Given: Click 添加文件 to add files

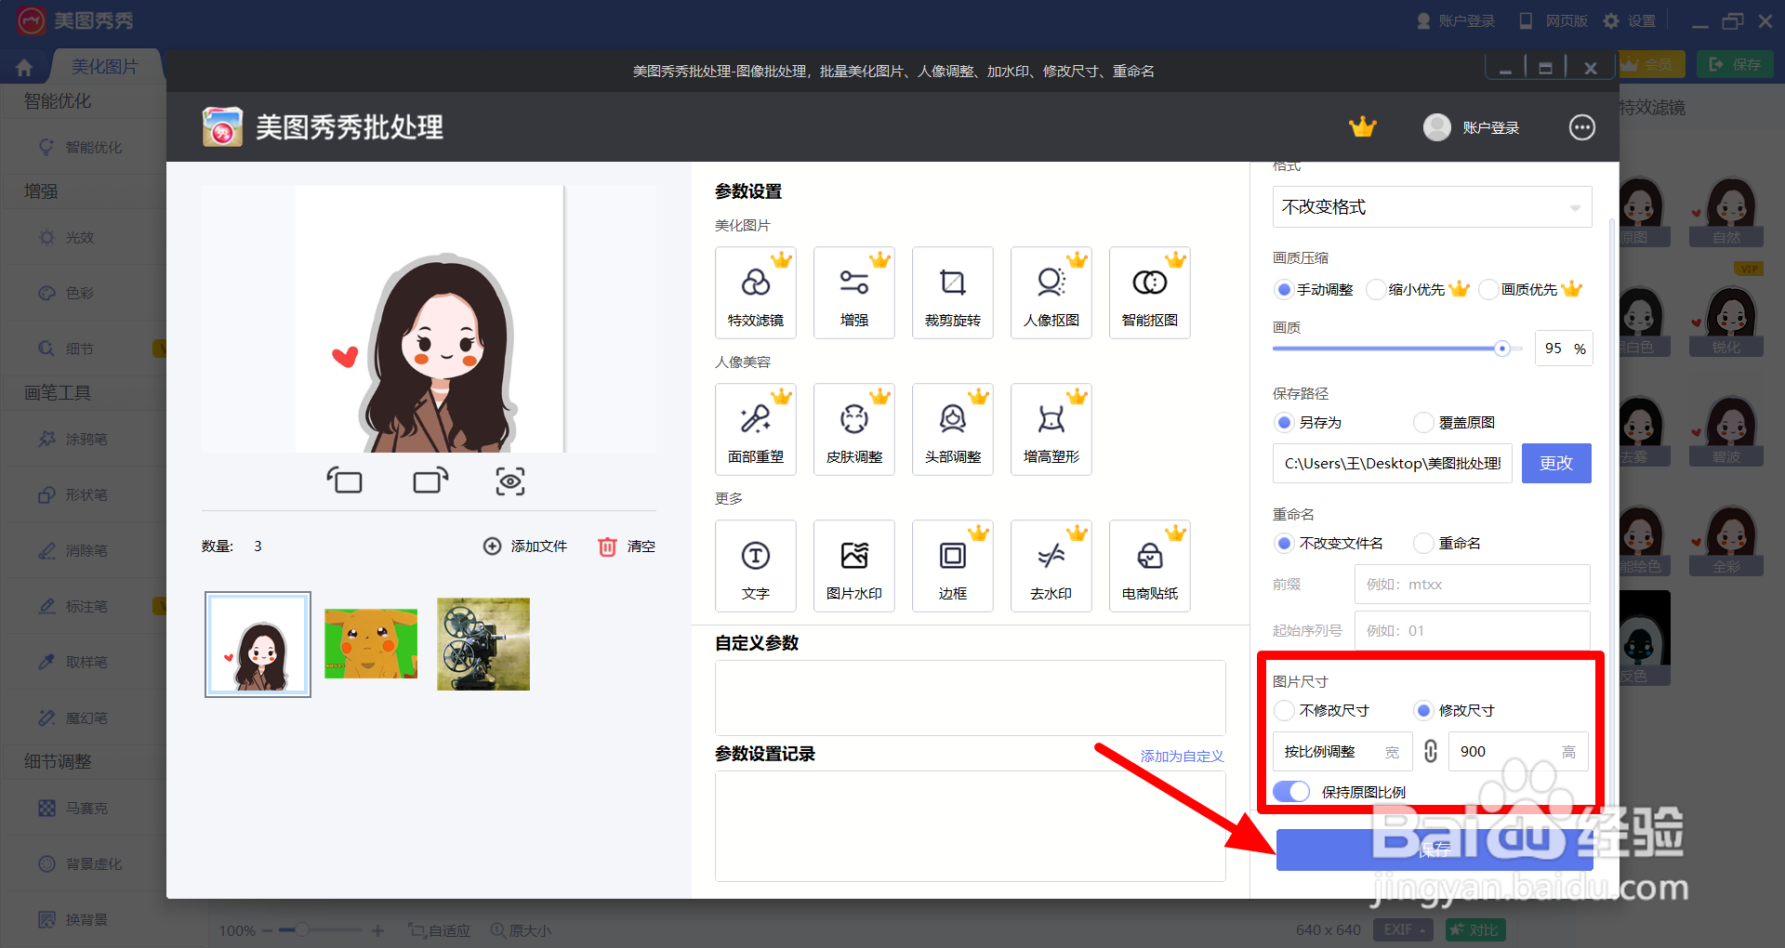Looking at the screenshot, I should pyautogui.click(x=525, y=546).
